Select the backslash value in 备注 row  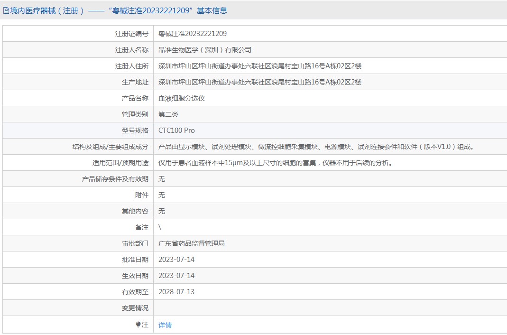(x=160, y=227)
